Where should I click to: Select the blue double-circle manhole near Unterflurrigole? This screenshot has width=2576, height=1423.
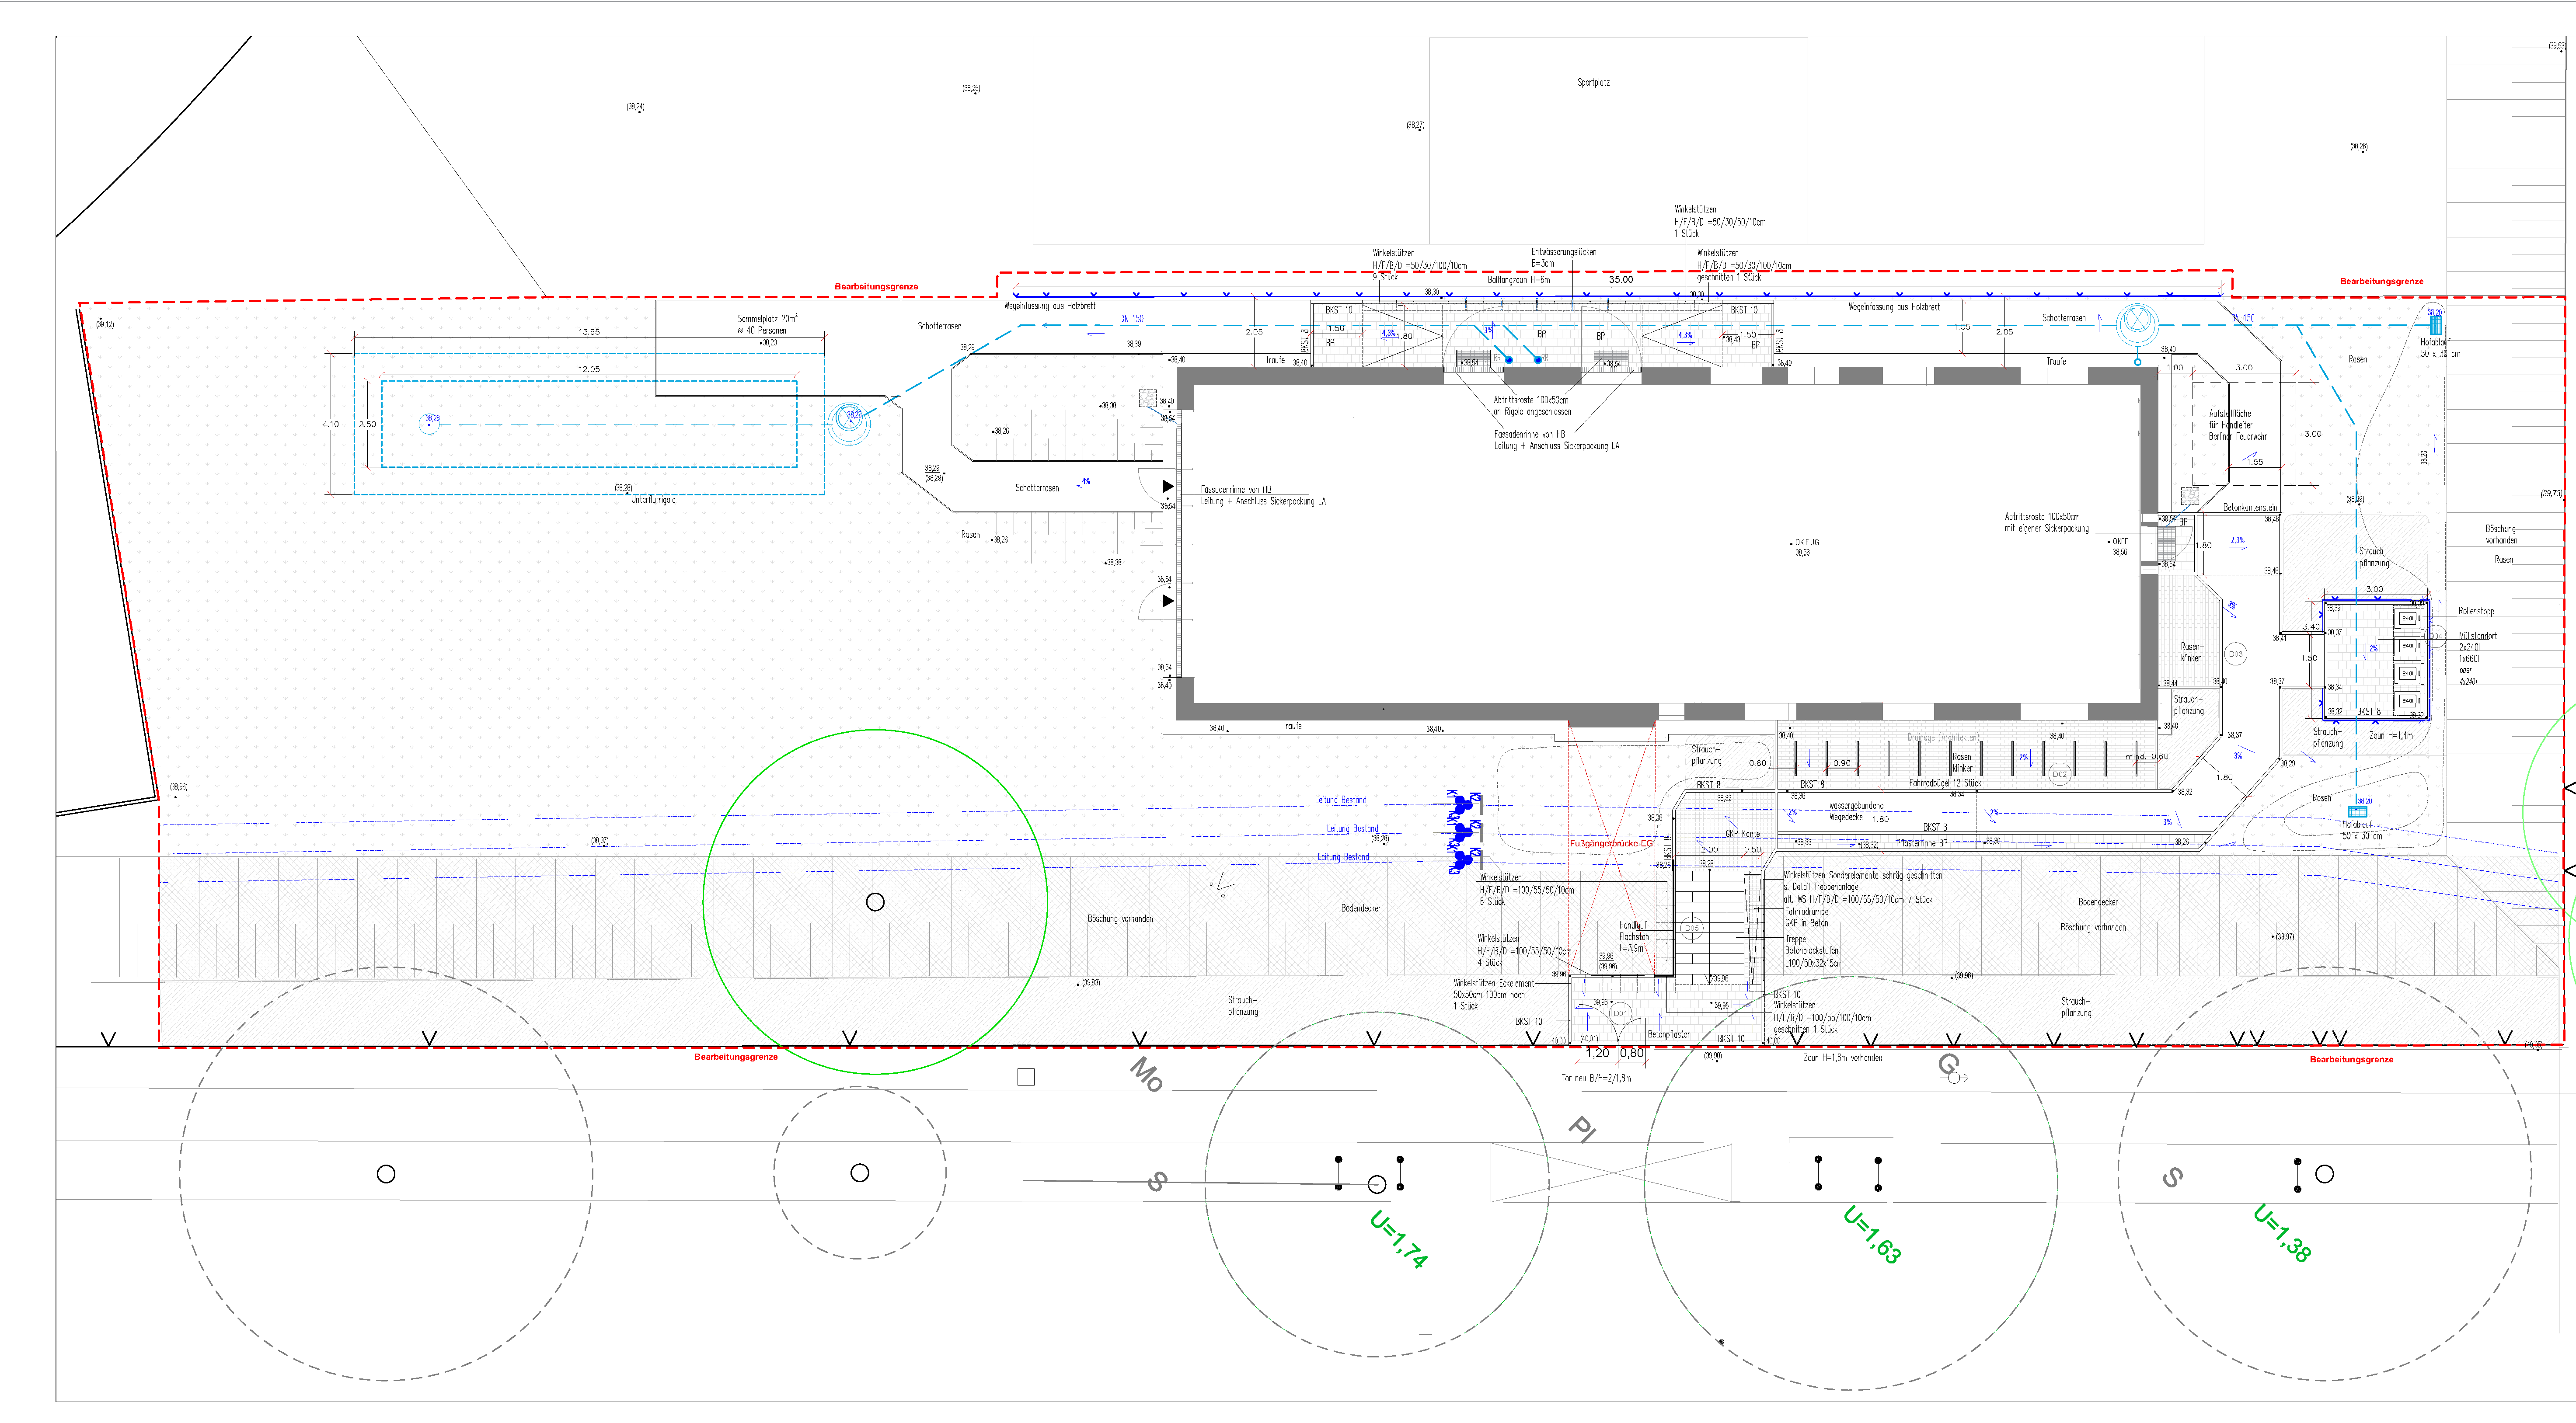coord(850,422)
